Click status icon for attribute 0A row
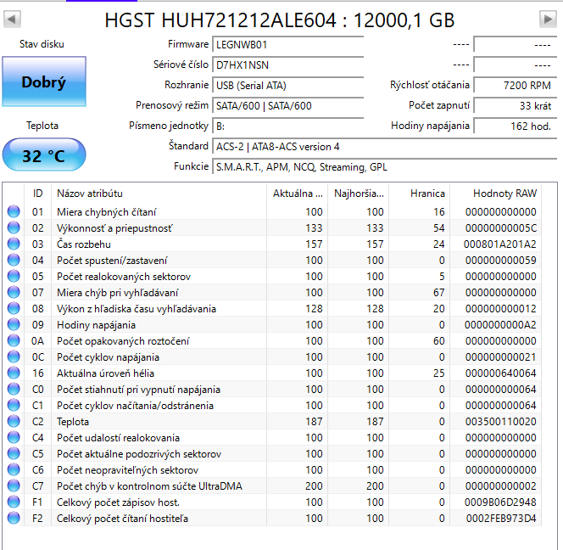Screen dimensions: 563x550 pos(14,341)
